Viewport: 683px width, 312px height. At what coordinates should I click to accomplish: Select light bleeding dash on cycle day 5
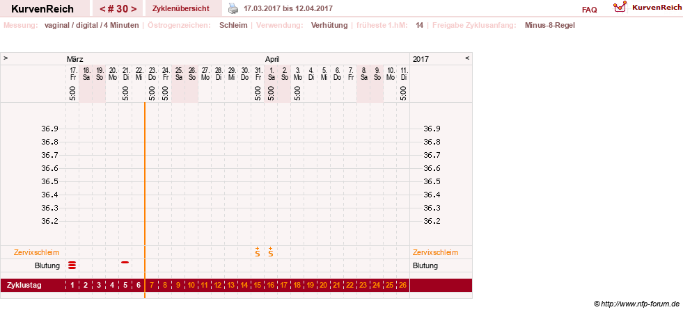pos(125,263)
